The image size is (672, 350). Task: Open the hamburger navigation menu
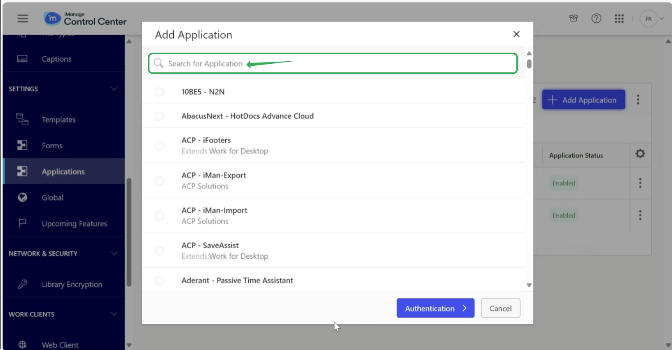[x=23, y=19]
